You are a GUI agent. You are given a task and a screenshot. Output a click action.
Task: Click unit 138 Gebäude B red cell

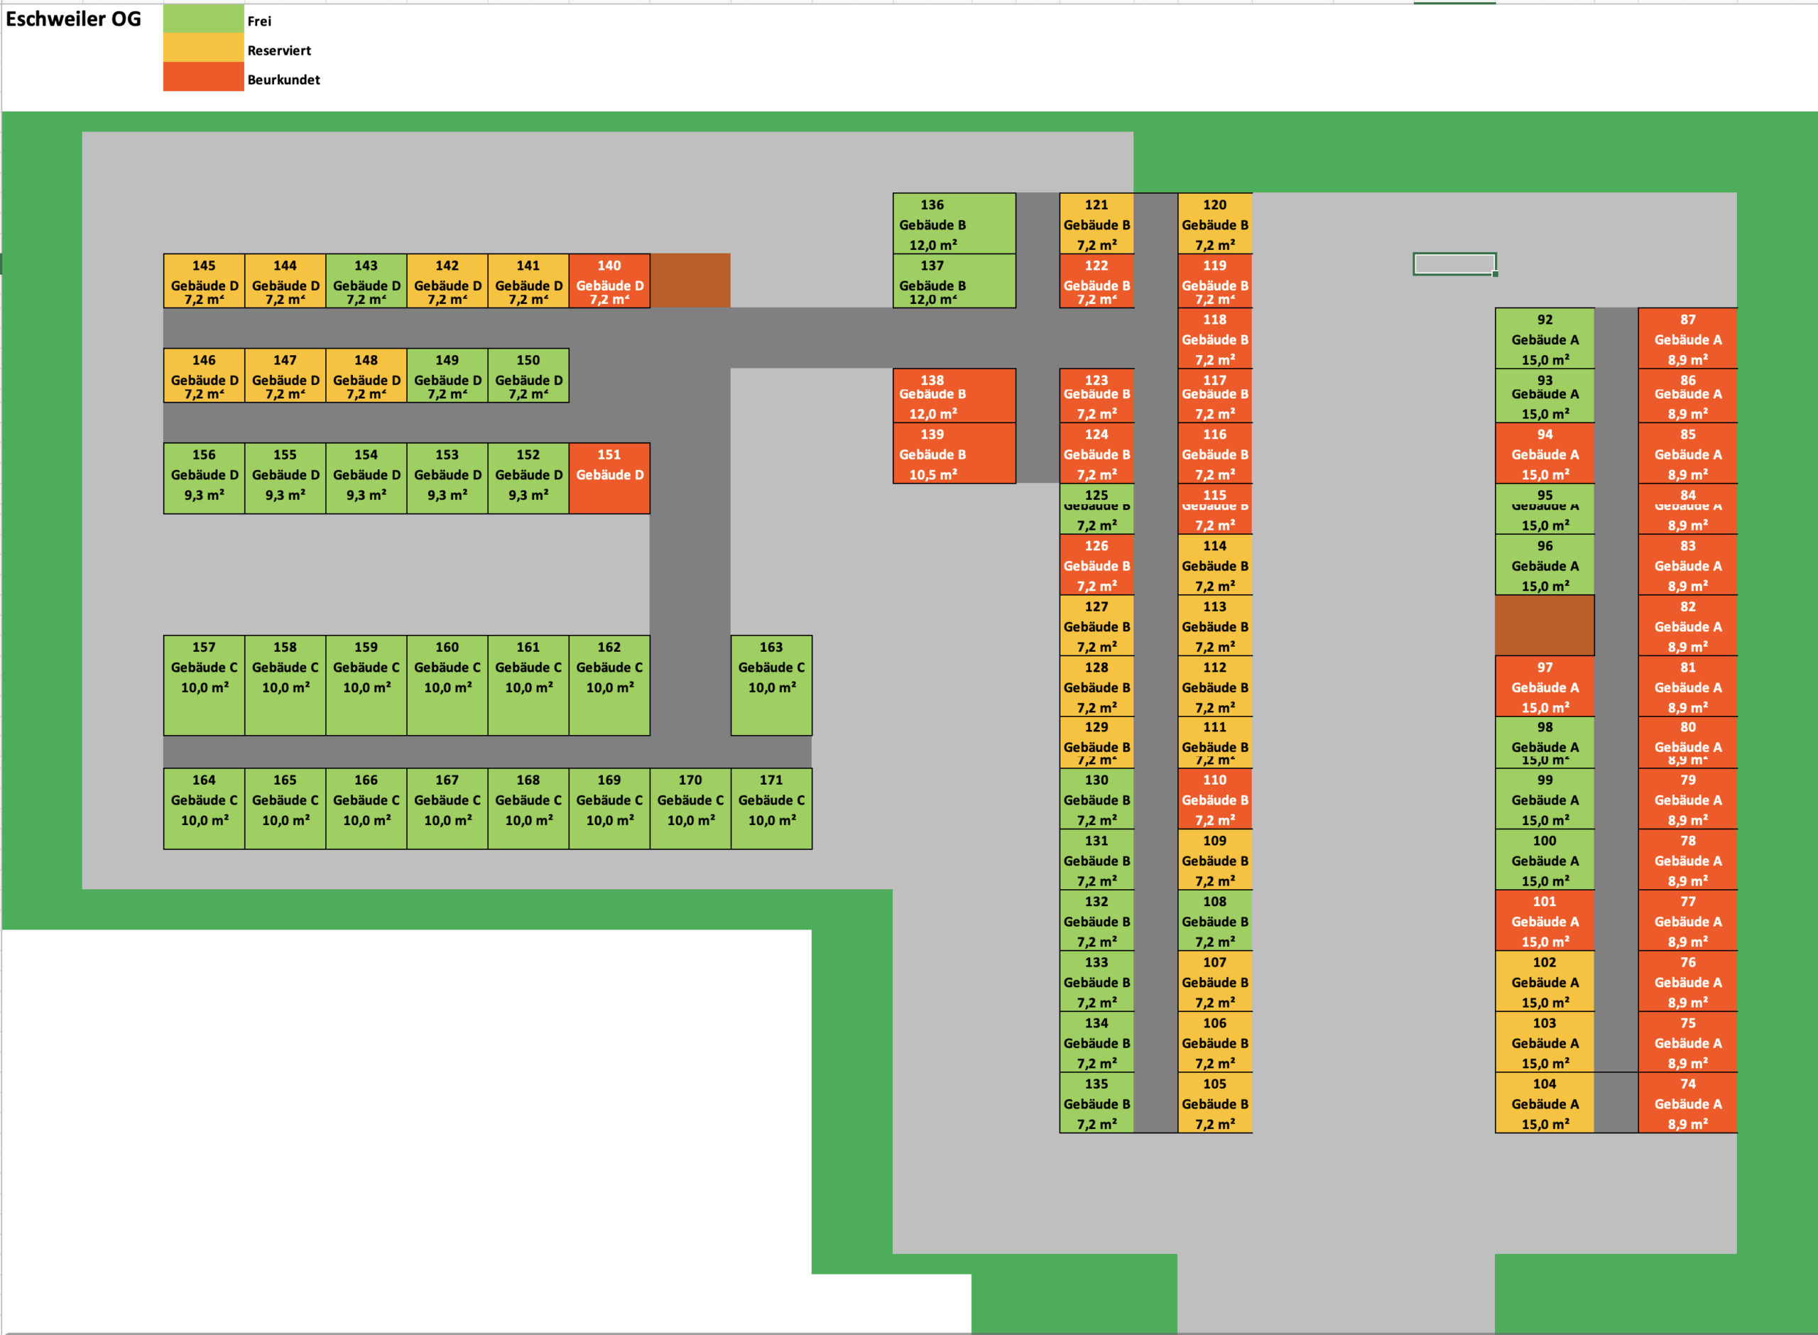(x=954, y=396)
